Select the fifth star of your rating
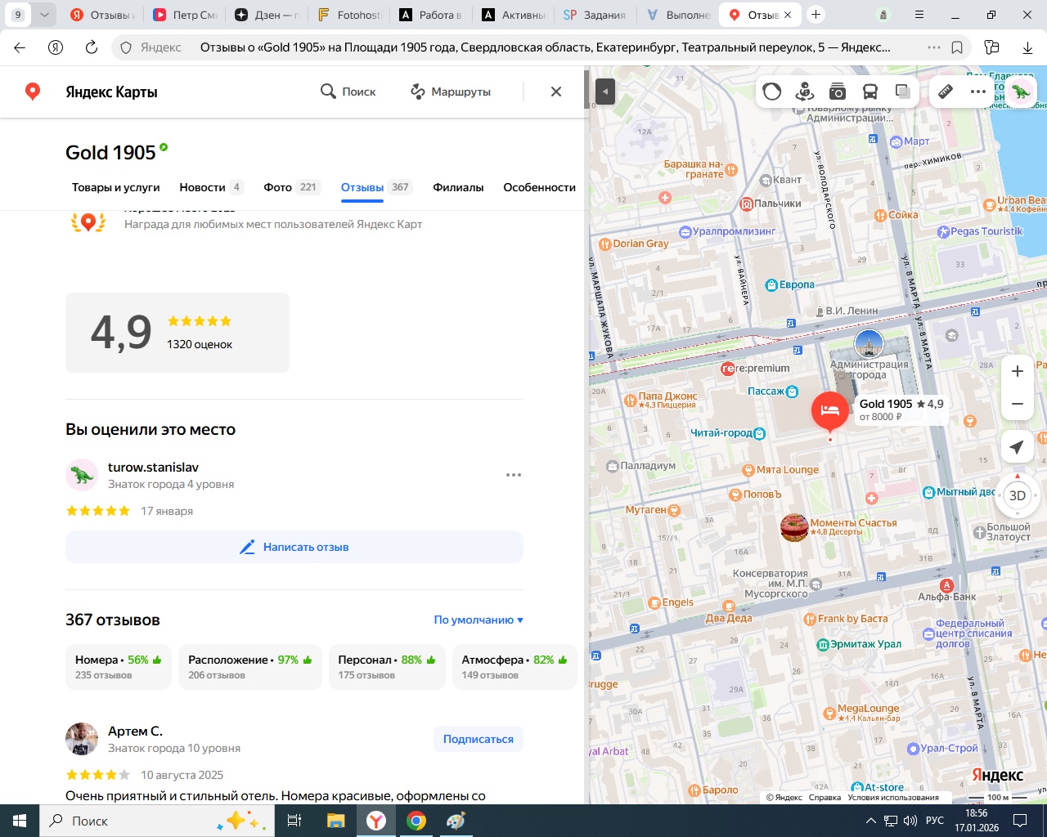The width and height of the screenshot is (1047, 837). [x=124, y=511]
